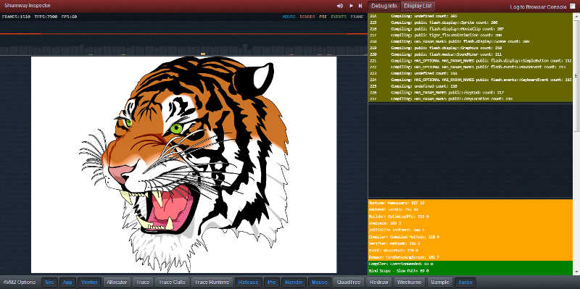Toggle the Release option
Image resolution: width=580 pixels, height=289 pixels.
point(248,282)
